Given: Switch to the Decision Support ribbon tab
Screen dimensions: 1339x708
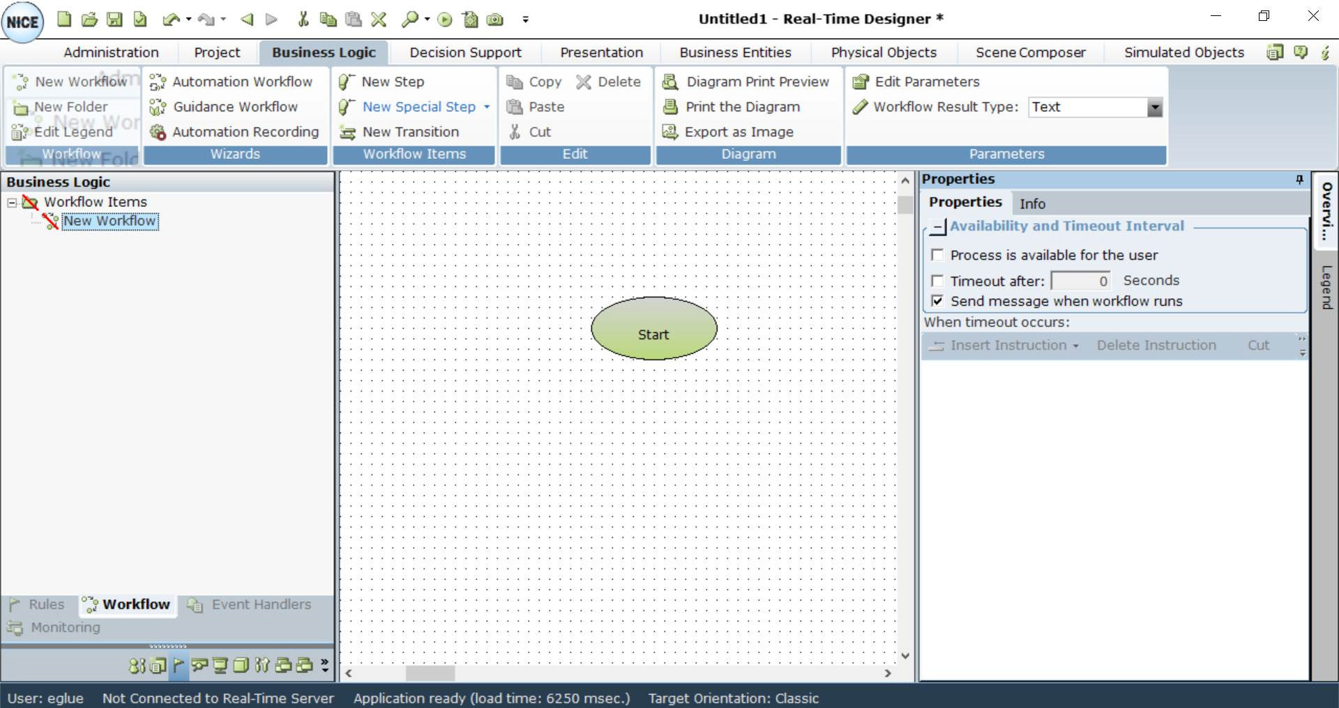Looking at the screenshot, I should (465, 52).
